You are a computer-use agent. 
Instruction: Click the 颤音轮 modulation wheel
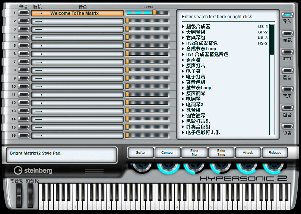click(x=30, y=195)
